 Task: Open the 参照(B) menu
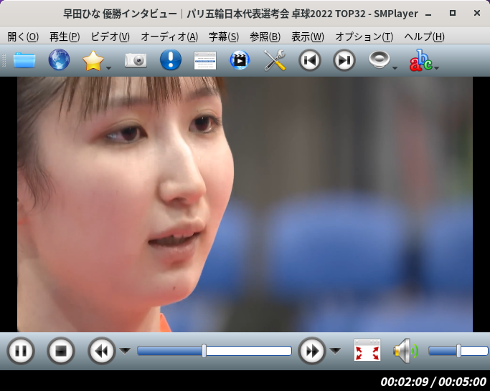tap(265, 37)
